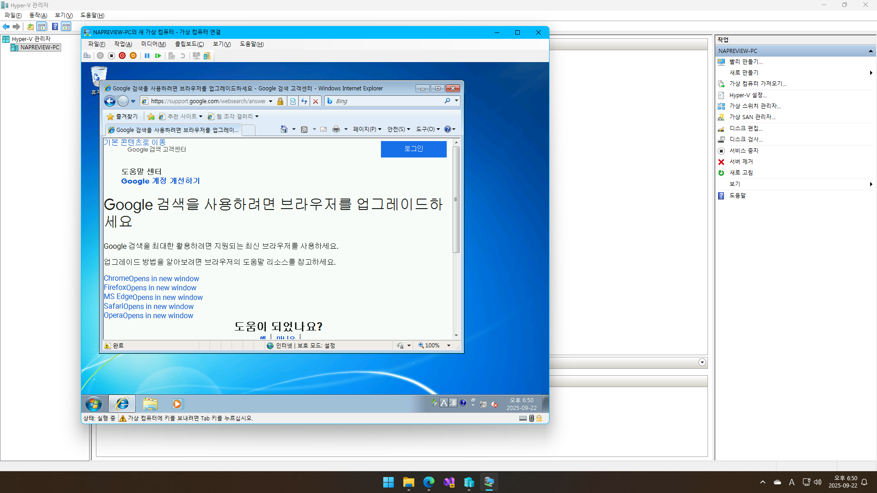The width and height of the screenshot is (877, 493).
Task: Click the Bing search magnifier icon
Action: click(448, 101)
